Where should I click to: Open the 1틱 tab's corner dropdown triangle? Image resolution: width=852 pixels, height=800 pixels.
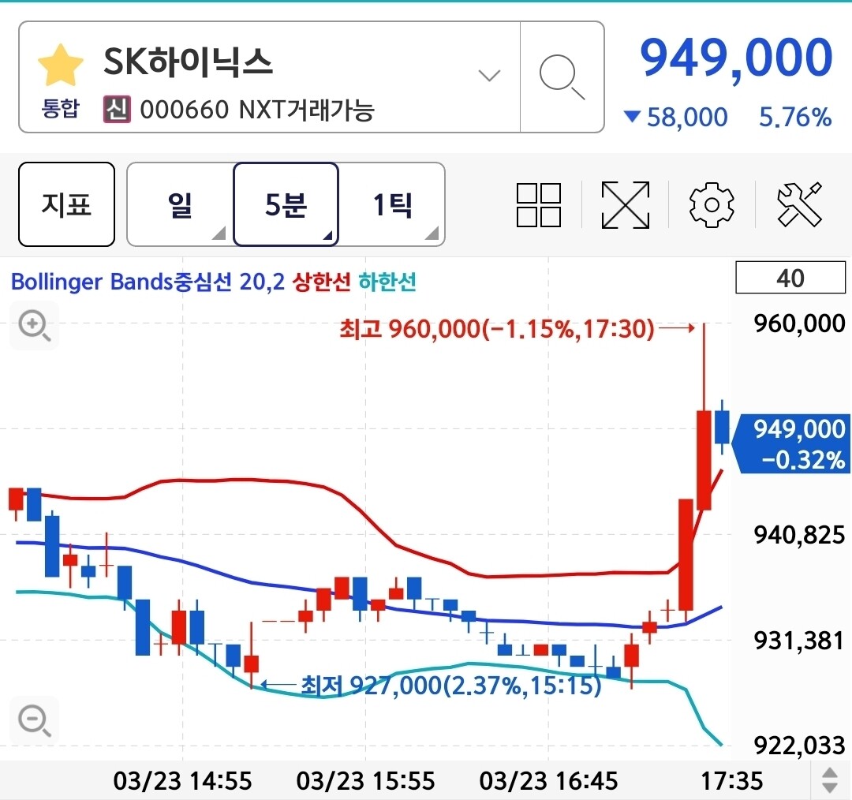click(432, 234)
